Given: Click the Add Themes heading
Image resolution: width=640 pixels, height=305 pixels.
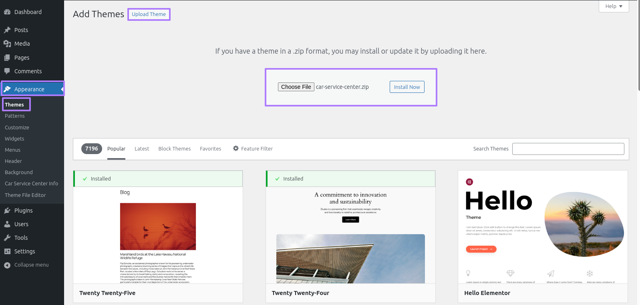Looking at the screenshot, I should coord(99,14).
